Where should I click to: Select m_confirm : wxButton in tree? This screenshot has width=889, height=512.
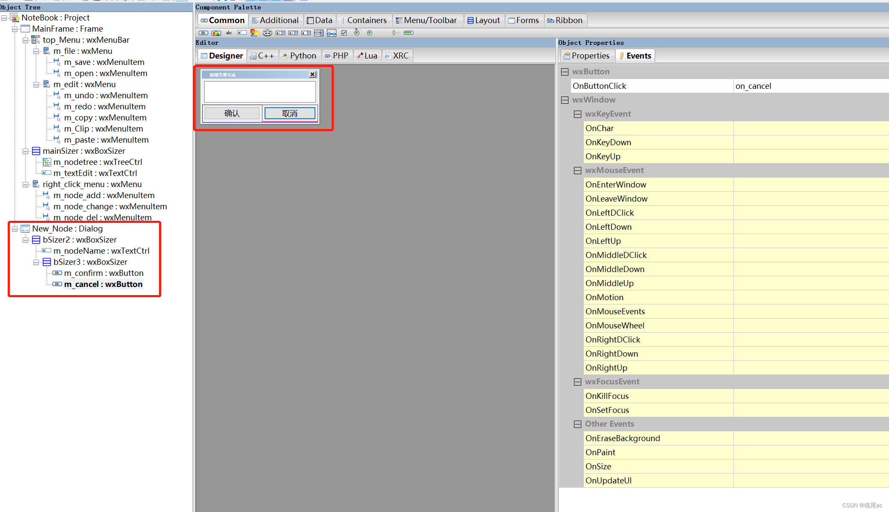click(103, 273)
